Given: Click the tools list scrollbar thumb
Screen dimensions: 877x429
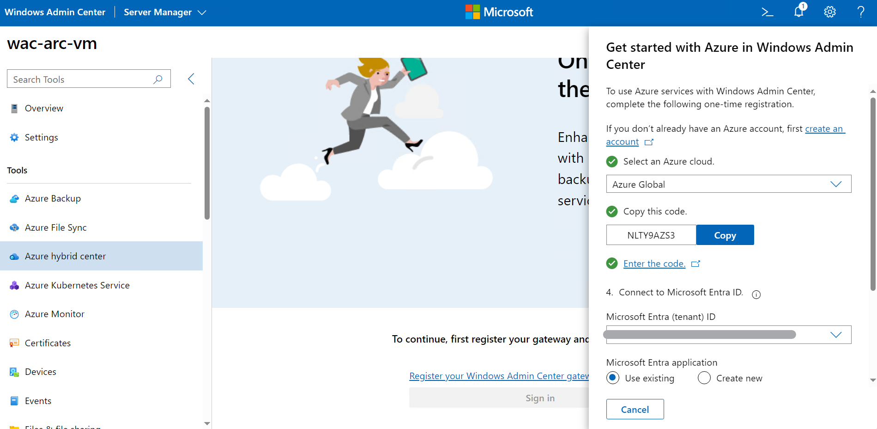Looking at the screenshot, I should click(207, 163).
